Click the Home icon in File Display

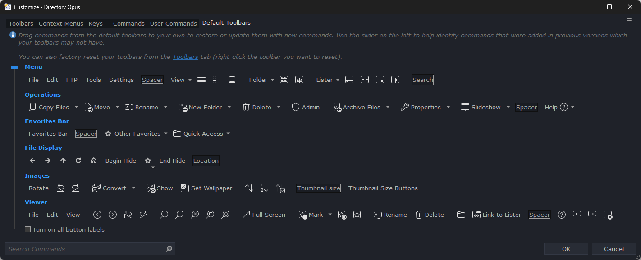94,161
